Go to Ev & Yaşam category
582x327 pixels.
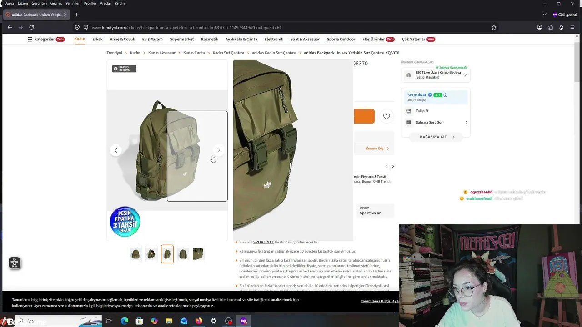click(x=152, y=39)
